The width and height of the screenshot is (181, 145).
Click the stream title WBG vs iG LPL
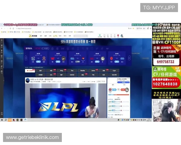(41, 79)
